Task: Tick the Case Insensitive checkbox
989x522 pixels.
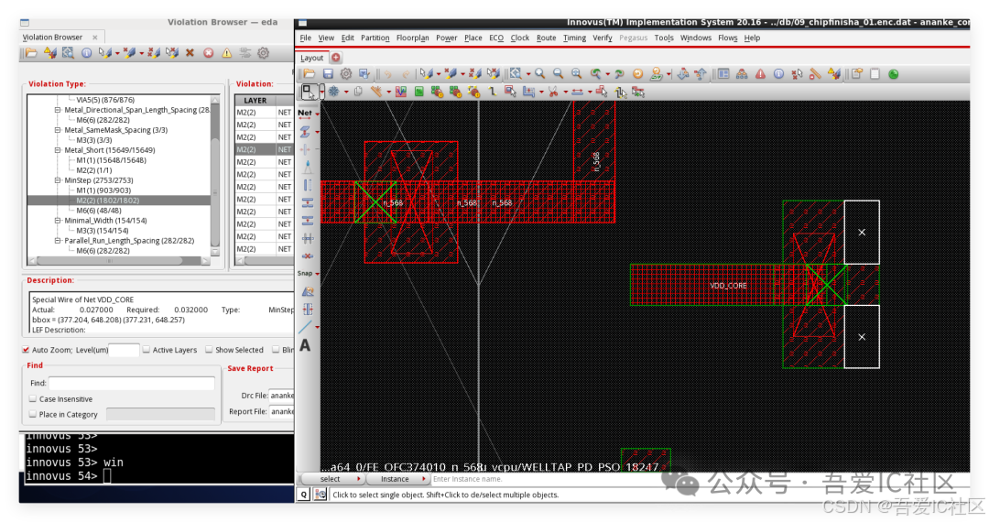Action: pos(33,399)
